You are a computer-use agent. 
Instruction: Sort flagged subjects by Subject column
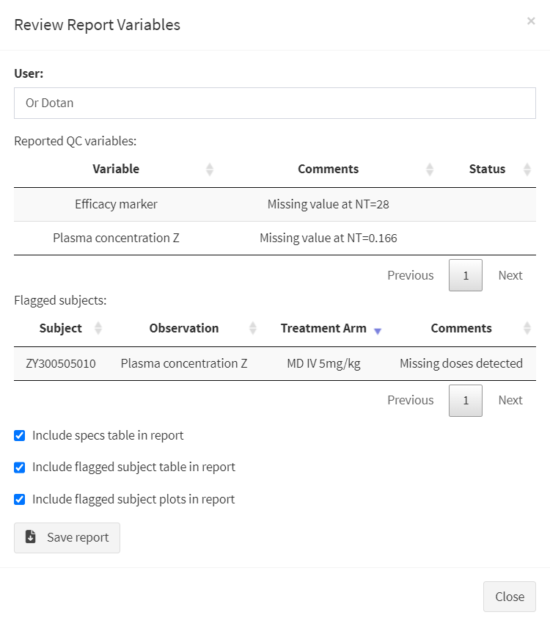(x=60, y=328)
